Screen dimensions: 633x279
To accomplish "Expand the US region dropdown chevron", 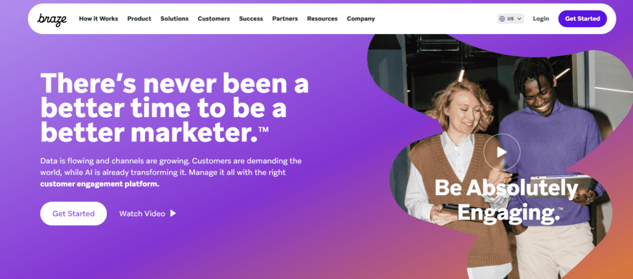I will pyautogui.click(x=519, y=19).
